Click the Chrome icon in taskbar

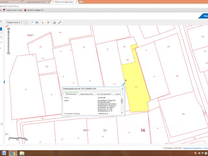(x=13, y=153)
